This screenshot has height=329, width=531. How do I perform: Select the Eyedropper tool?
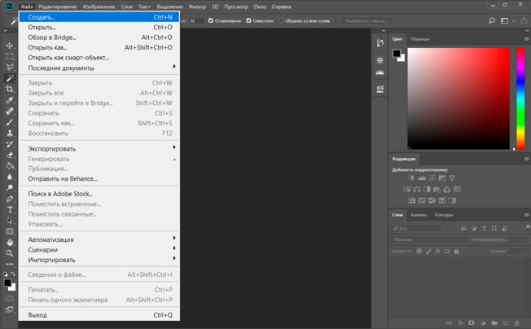pyautogui.click(x=10, y=100)
